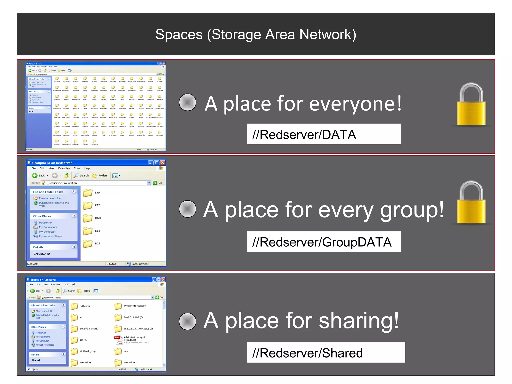512x384 pixels.
Task: Click Search magnifier in GroupDATA toolbar
Action: (x=76, y=176)
